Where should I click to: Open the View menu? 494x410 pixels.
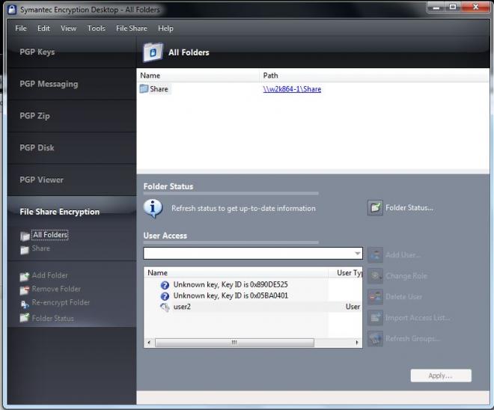tap(68, 28)
